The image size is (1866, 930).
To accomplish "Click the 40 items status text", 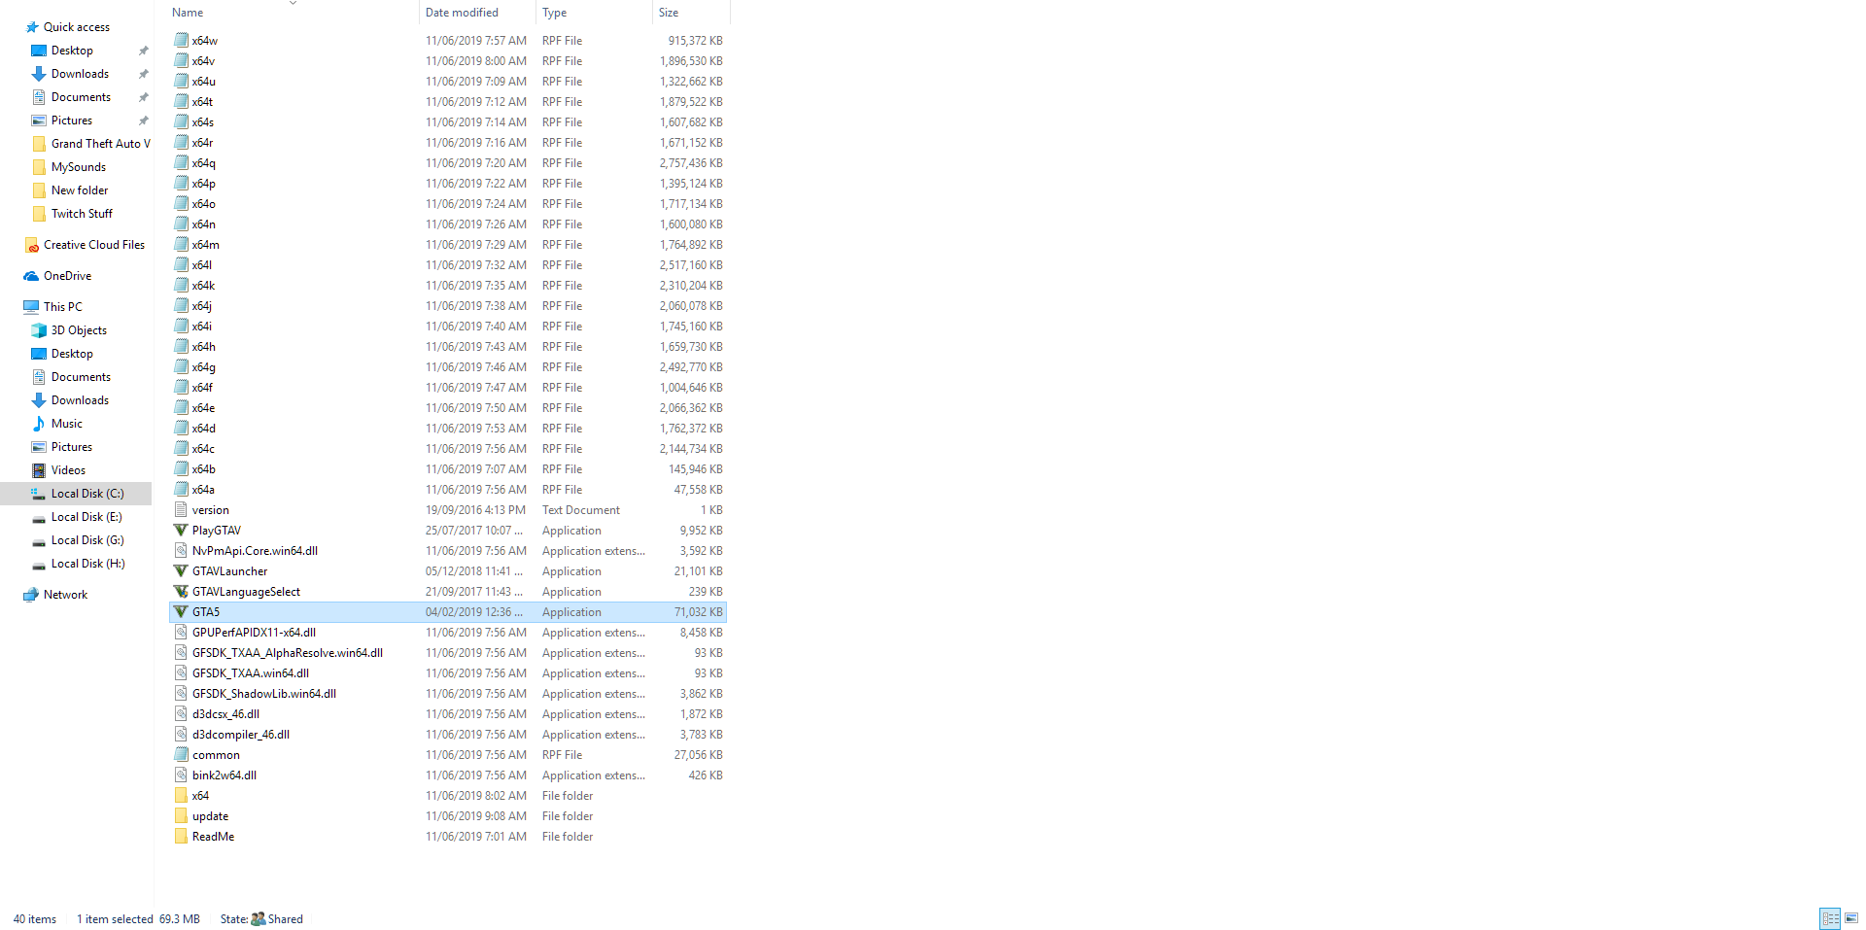I will click(x=35, y=919).
